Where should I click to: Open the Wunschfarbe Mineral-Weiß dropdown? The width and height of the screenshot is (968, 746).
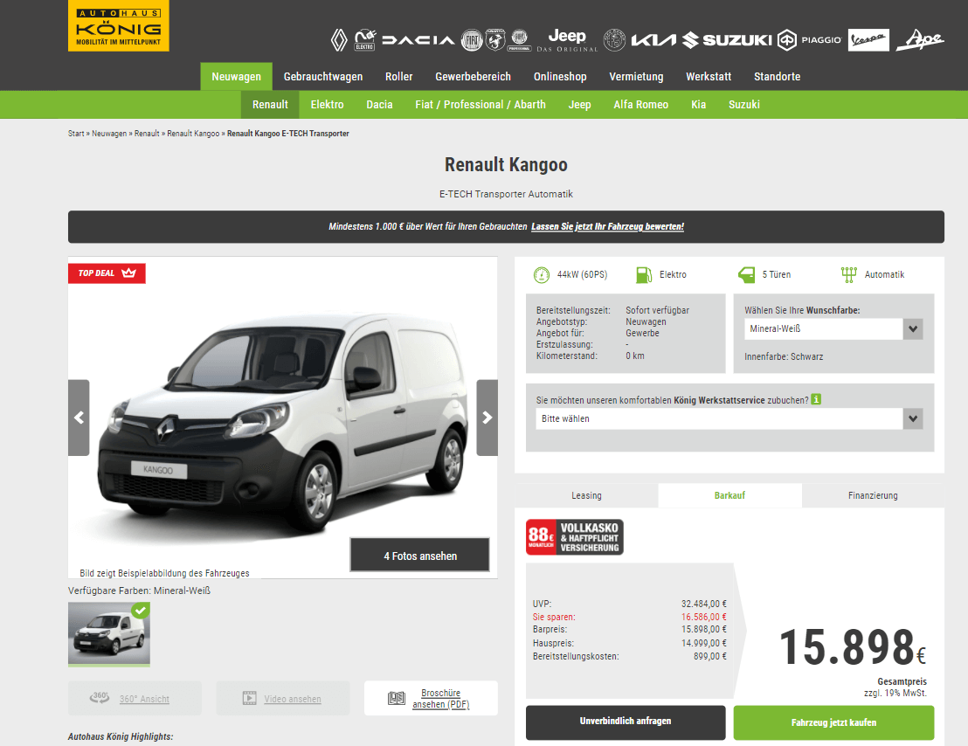[833, 328]
